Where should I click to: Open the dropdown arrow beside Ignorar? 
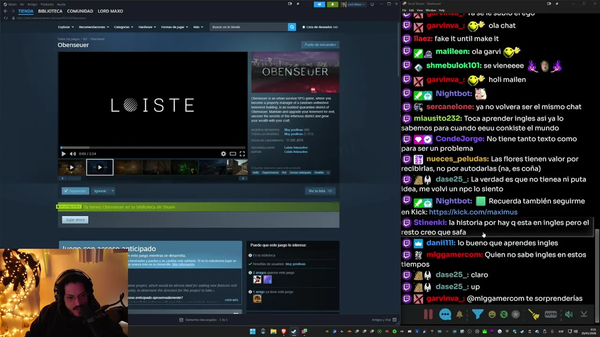pyautogui.click(x=112, y=191)
